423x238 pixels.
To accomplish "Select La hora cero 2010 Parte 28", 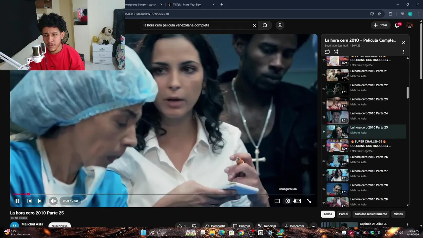I will (x=364, y=189).
